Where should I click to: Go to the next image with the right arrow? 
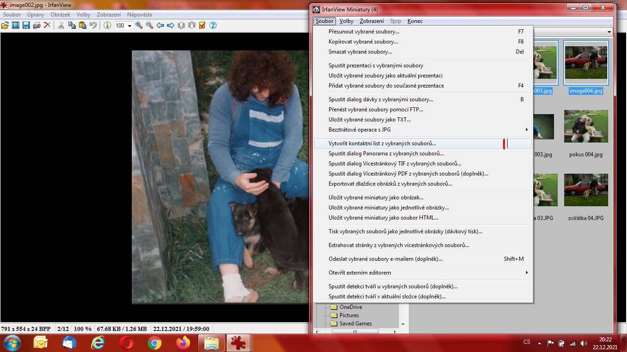170,26
